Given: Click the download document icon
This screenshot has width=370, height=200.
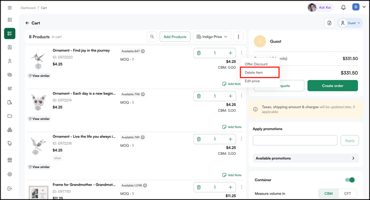Looking at the screenshot, I should point(329,23).
